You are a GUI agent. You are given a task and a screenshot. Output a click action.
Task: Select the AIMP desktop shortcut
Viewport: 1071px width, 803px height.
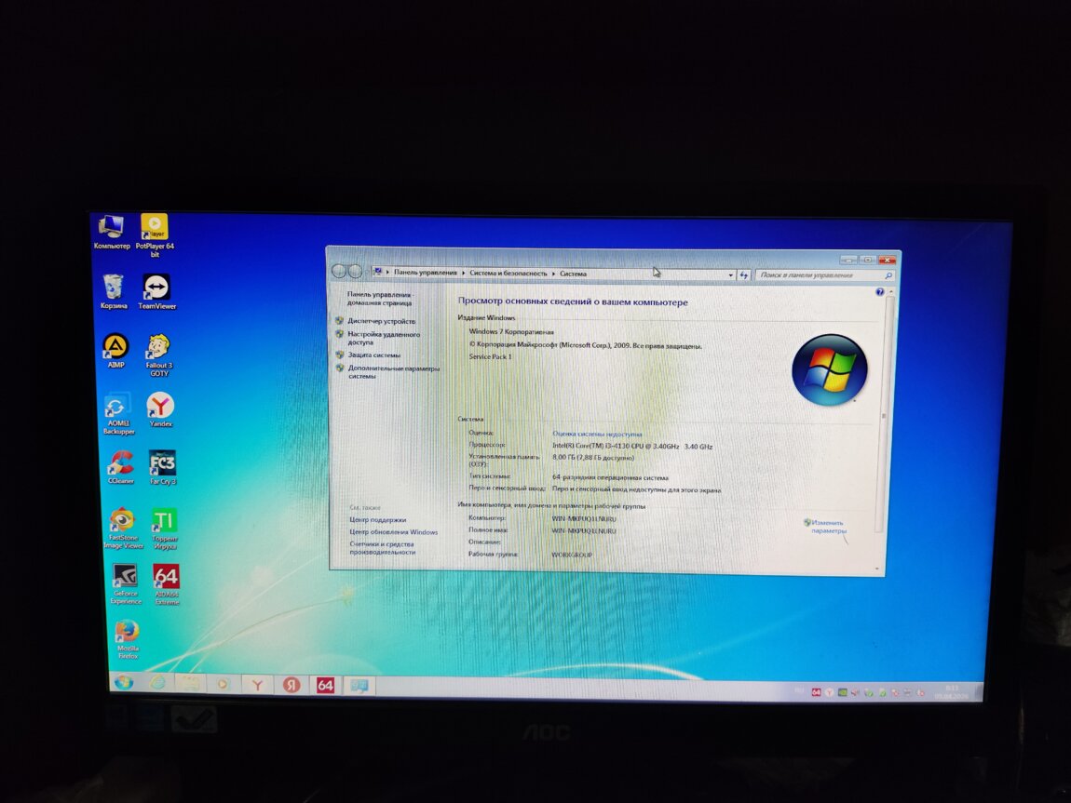pos(115,347)
